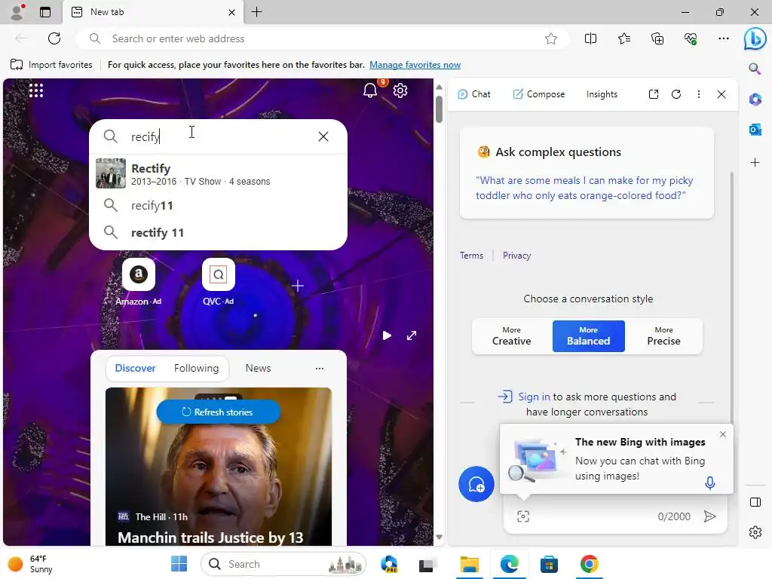Use the microphone for voice input
Viewport: 772px width, 579px height.
click(x=709, y=483)
